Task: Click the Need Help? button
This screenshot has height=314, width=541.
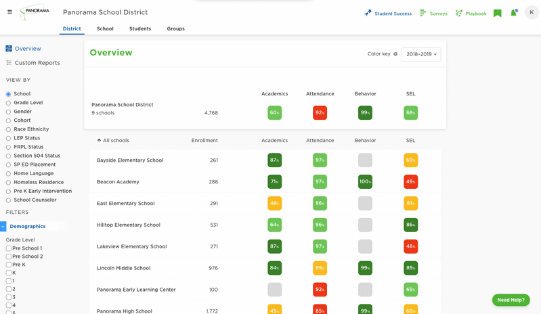Action: (x=511, y=300)
